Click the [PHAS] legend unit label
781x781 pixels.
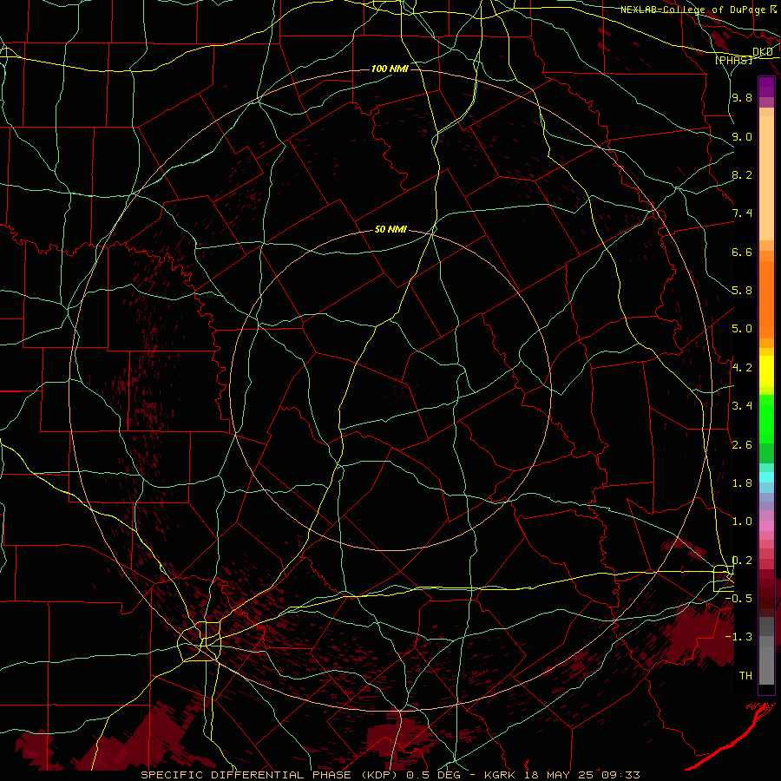click(x=733, y=60)
